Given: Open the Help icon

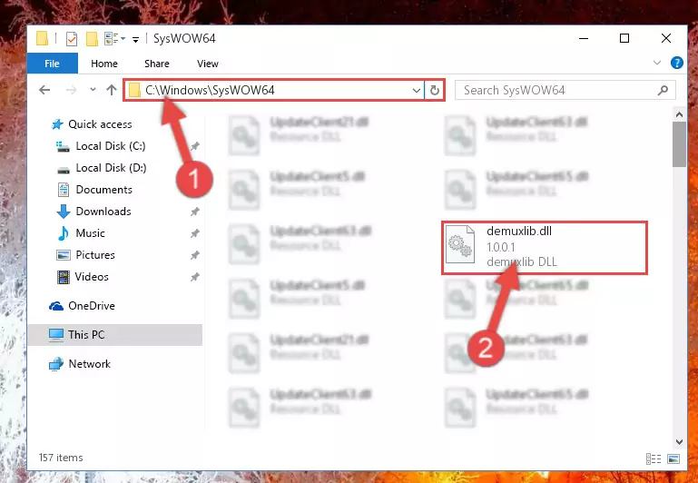Looking at the screenshot, I should point(676,63).
